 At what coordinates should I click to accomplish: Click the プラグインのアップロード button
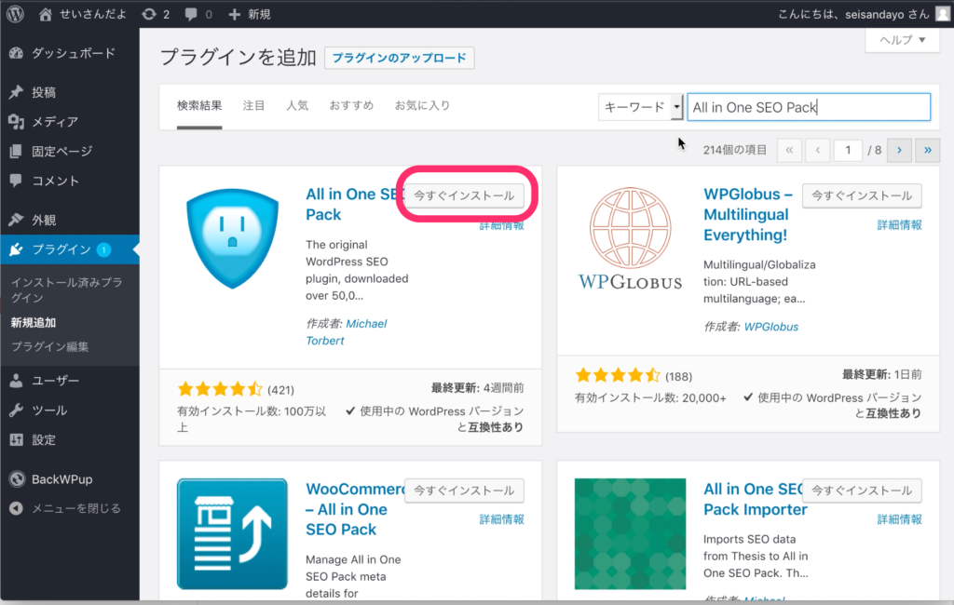399,58
